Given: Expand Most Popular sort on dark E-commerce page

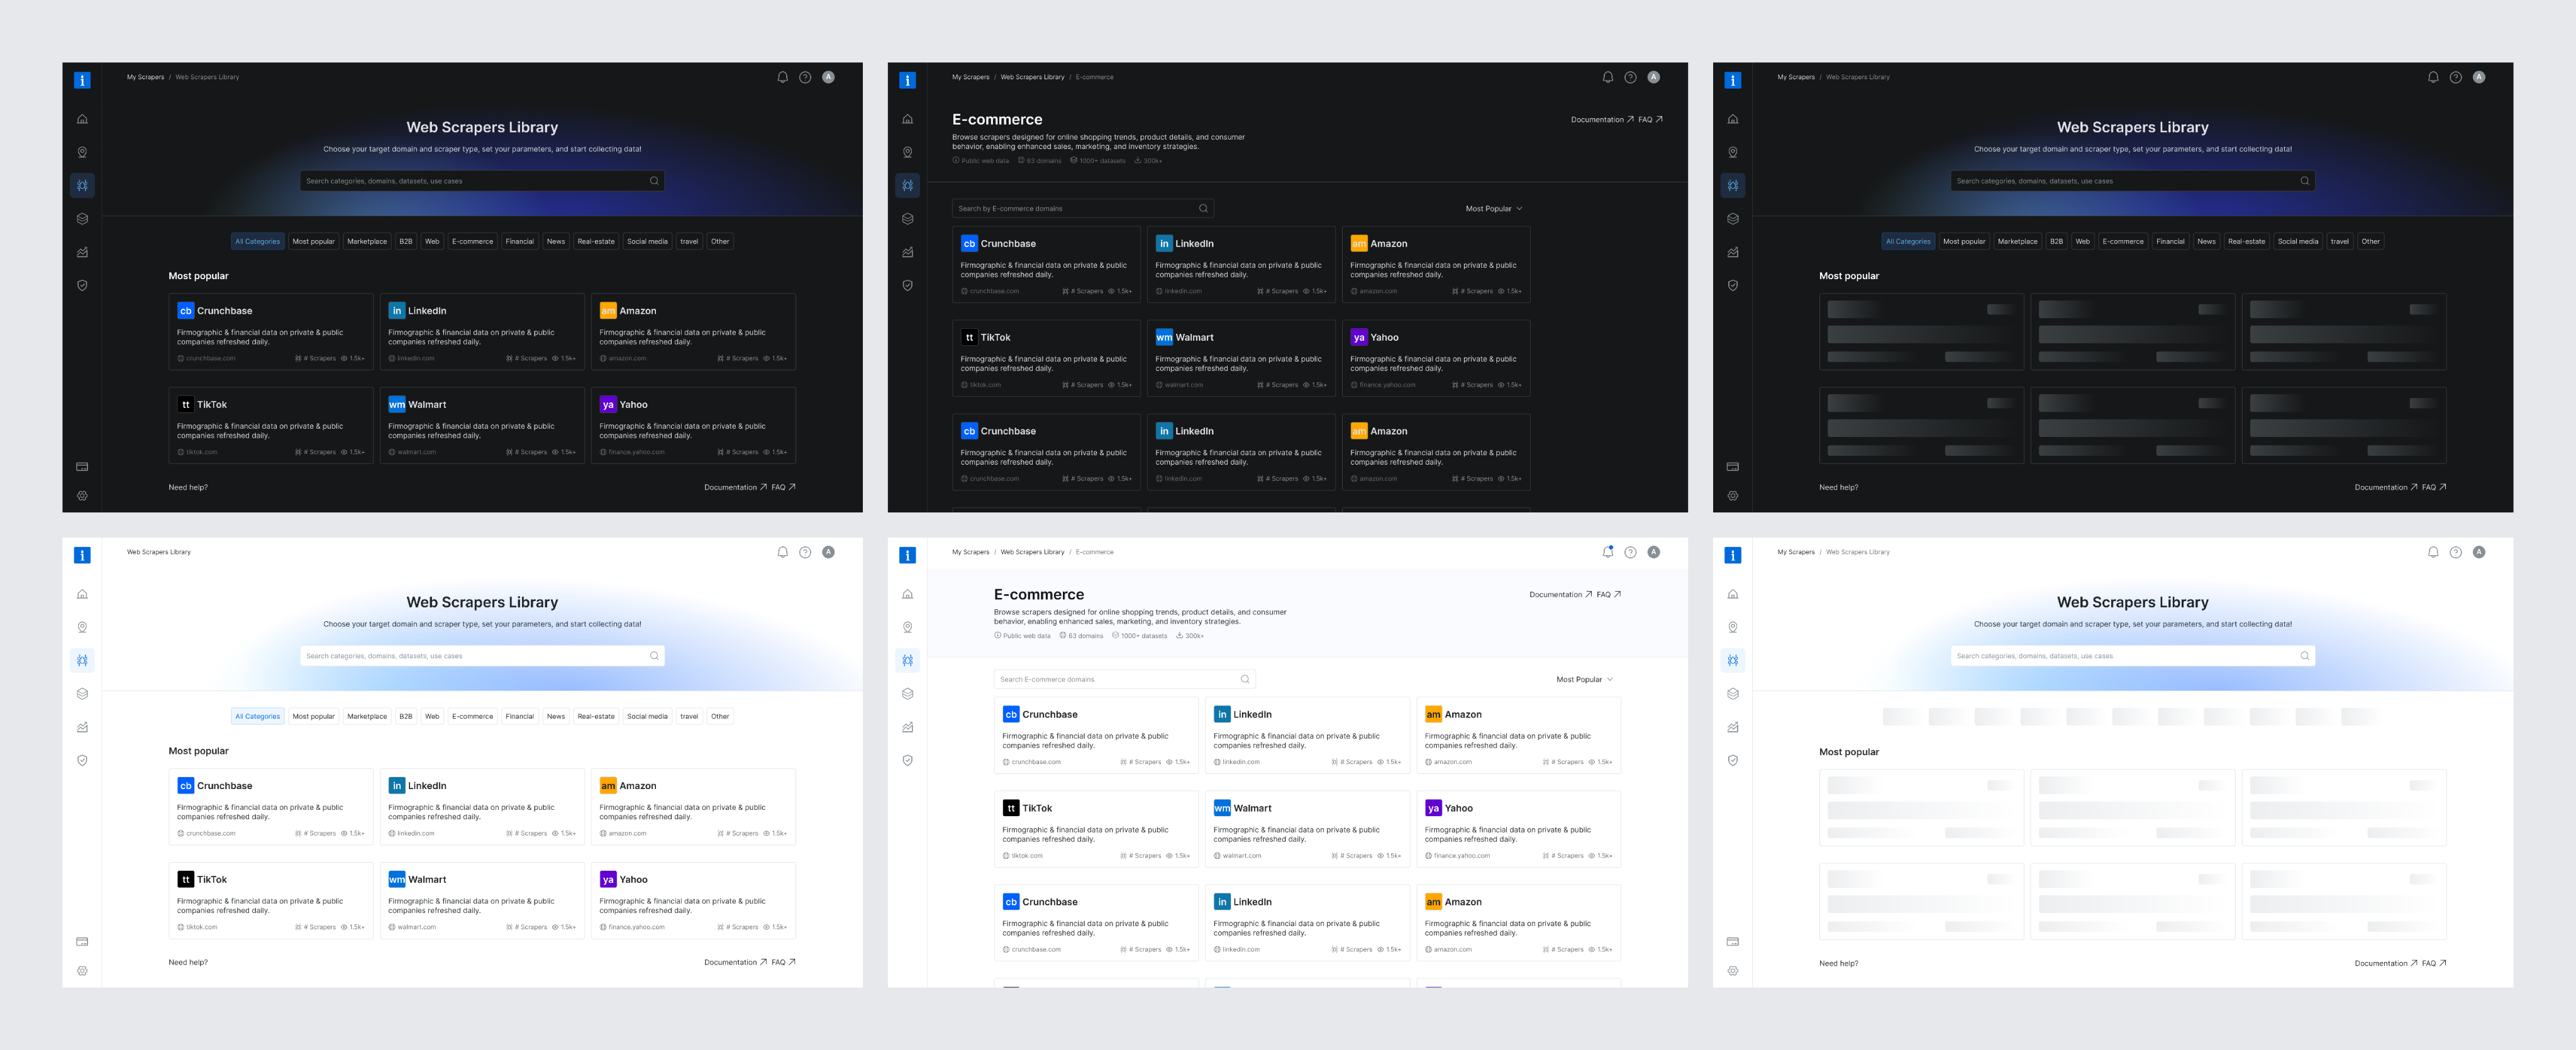Looking at the screenshot, I should 1493,209.
